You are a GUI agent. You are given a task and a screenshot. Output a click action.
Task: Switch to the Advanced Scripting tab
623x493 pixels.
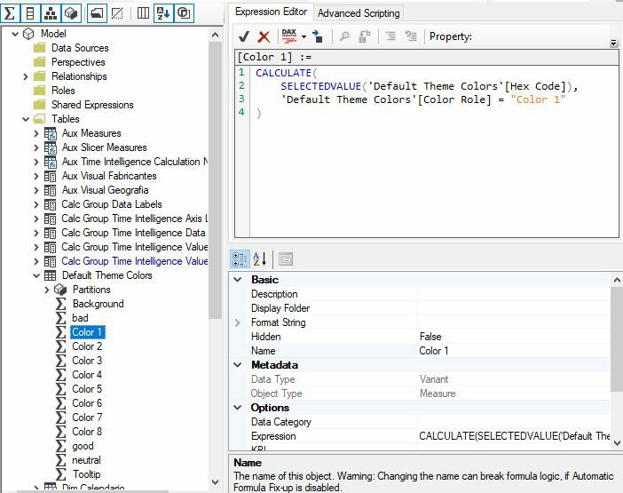click(x=359, y=12)
